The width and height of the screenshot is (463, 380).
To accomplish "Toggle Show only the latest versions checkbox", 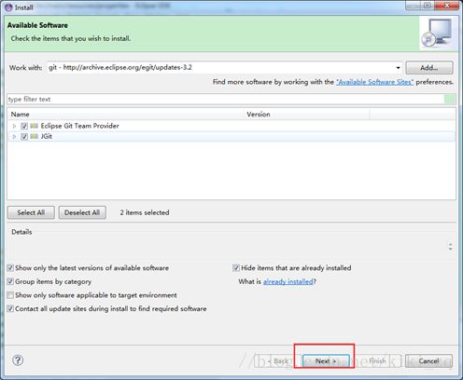I will click(10, 267).
